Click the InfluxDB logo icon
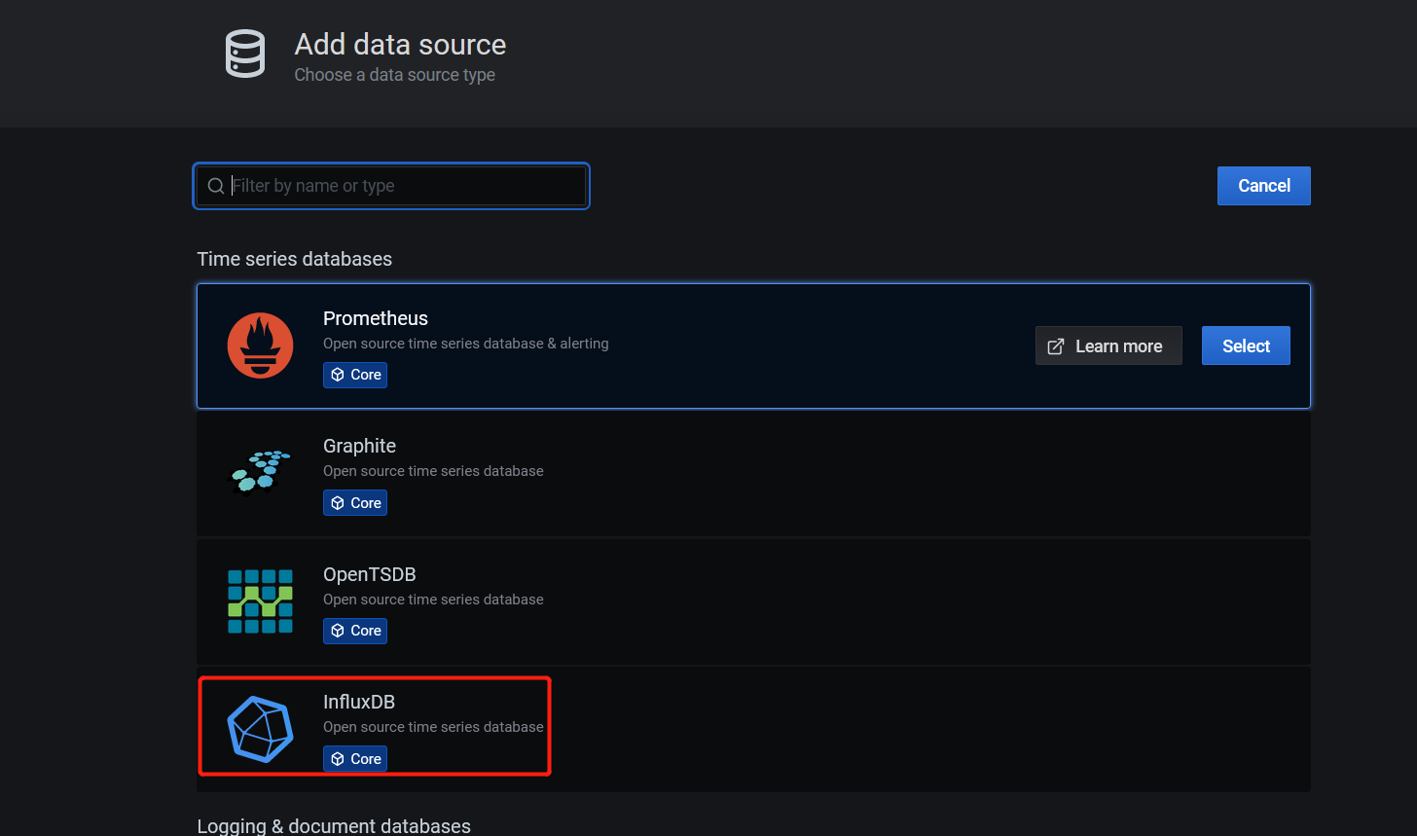This screenshot has height=836, width=1417. coord(260,727)
